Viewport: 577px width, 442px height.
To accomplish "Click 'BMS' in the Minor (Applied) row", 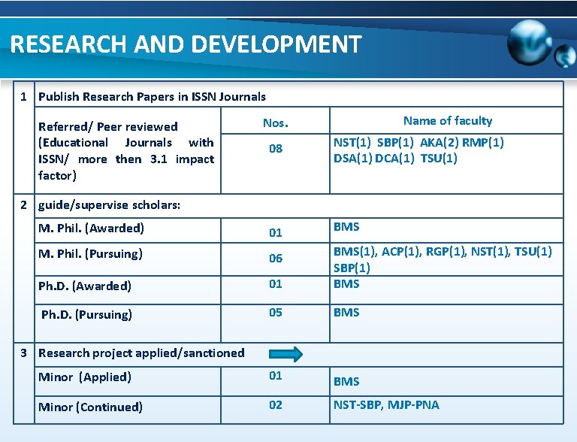I will (x=346, y=381).
